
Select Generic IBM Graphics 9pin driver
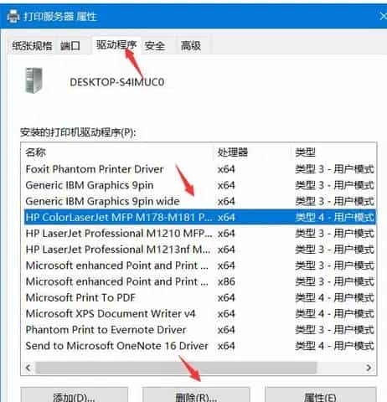200,185
